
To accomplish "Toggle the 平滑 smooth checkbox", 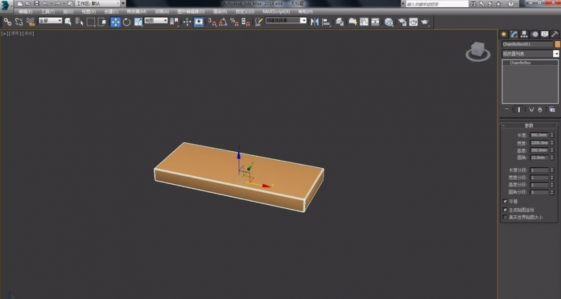I will [x=505, y=201].
